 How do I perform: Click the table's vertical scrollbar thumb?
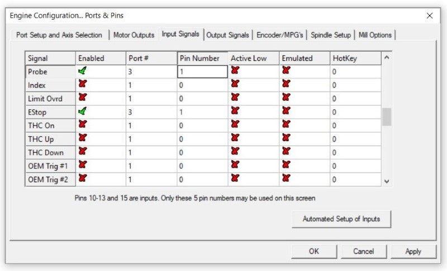(386, 117)
